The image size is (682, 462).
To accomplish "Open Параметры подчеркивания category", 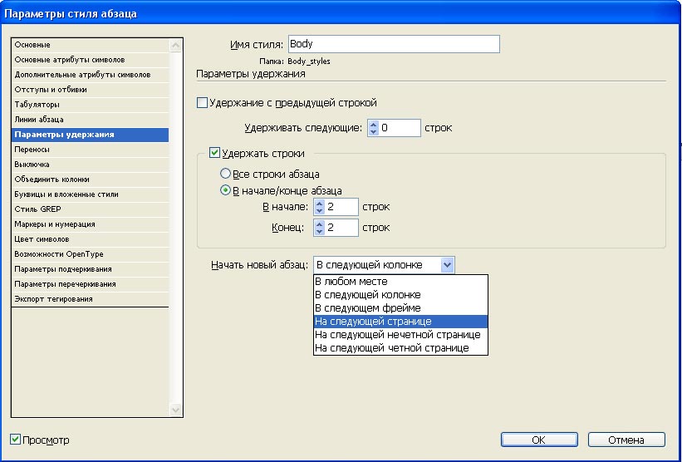I will tap(91, 269).
